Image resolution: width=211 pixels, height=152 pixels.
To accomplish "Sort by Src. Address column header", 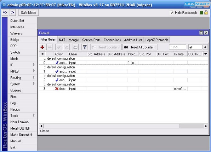I will point(97,54).
